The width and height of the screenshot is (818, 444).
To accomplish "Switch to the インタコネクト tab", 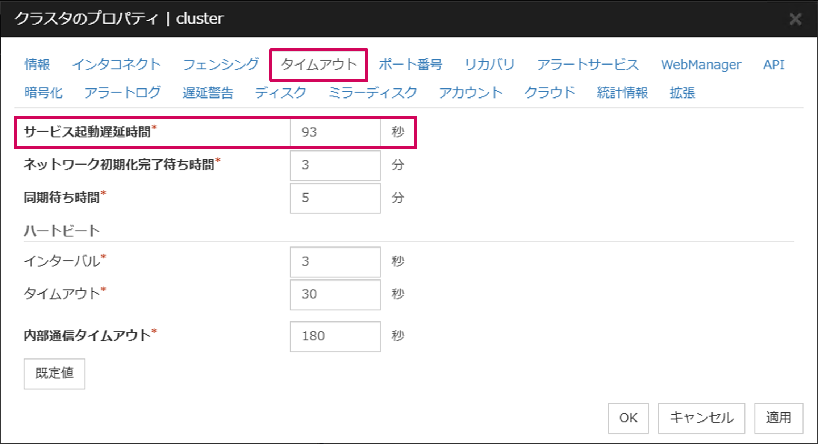I will click(116, 65).
